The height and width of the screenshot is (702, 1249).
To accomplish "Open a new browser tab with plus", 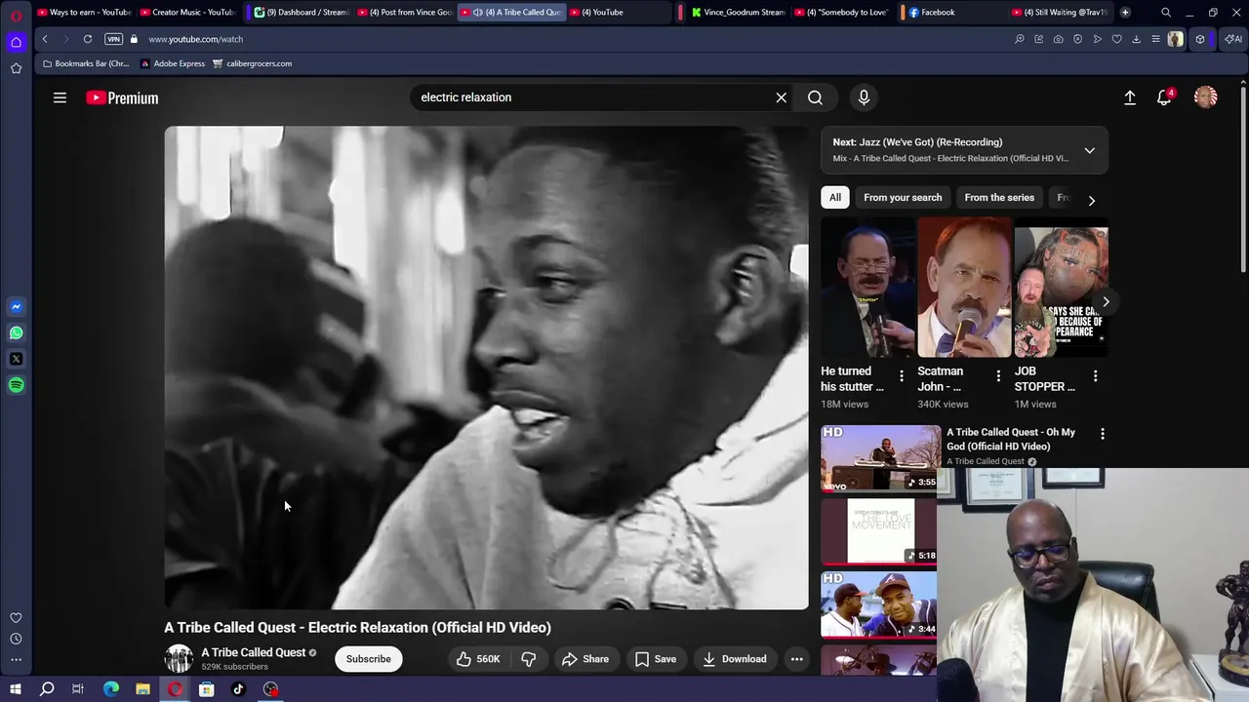I will tap(1125, 13).
